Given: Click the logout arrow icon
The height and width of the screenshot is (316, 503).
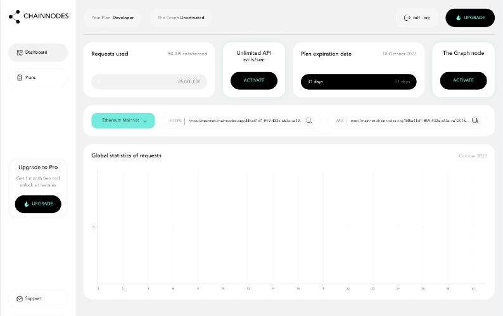Looking at the screenshot, I should [x=407, y=18].
